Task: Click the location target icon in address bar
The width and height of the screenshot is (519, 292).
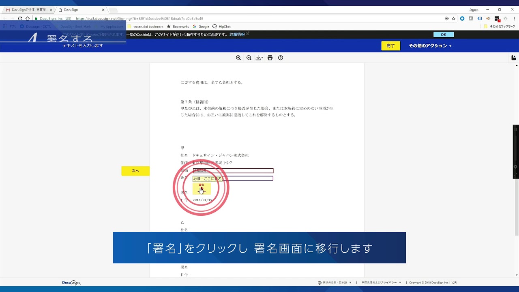Action: (447, 19)
